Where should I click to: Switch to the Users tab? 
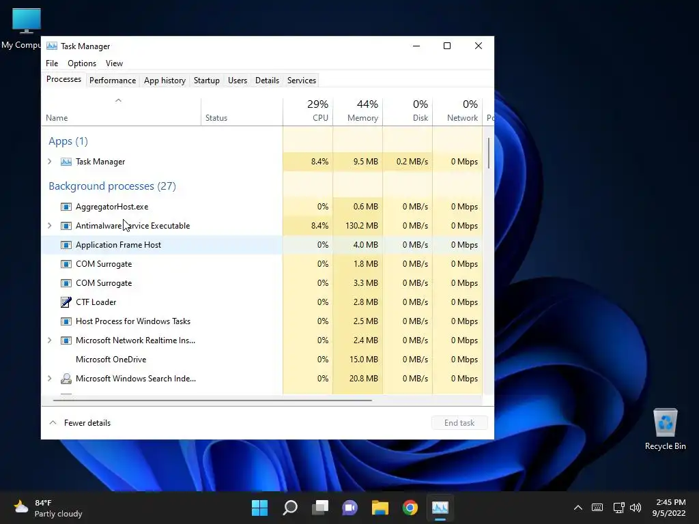(237, 81)
